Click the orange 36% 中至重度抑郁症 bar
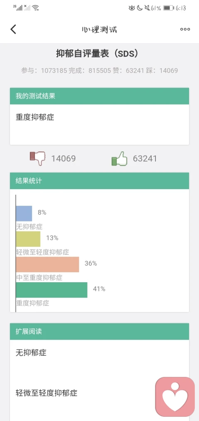 pyautogui.click(x=48, y=264)
